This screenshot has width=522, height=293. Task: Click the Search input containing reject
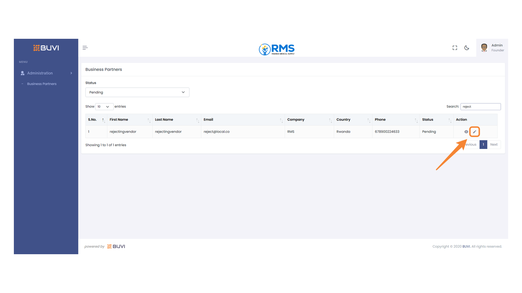[x=480, y=106]
